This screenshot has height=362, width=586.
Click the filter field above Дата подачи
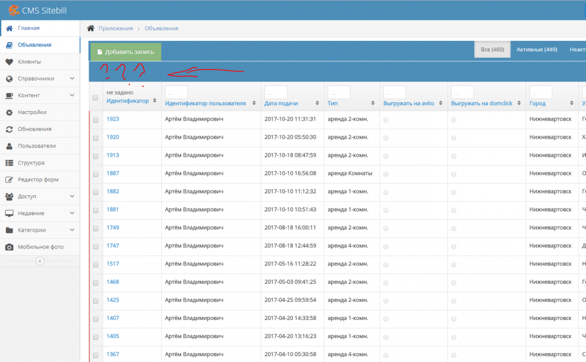pyautogui.click(x=275, y=92)
